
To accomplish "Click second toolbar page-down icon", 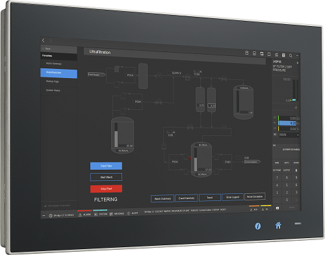I will 254,53.
